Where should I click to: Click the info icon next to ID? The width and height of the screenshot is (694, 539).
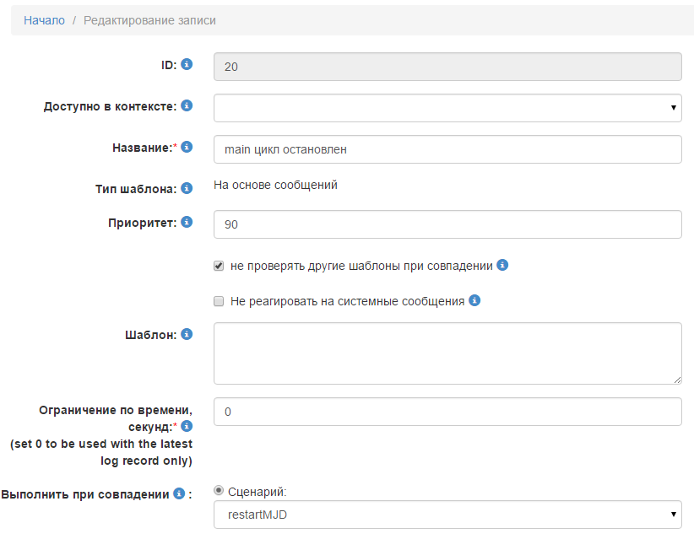[187, 64]
